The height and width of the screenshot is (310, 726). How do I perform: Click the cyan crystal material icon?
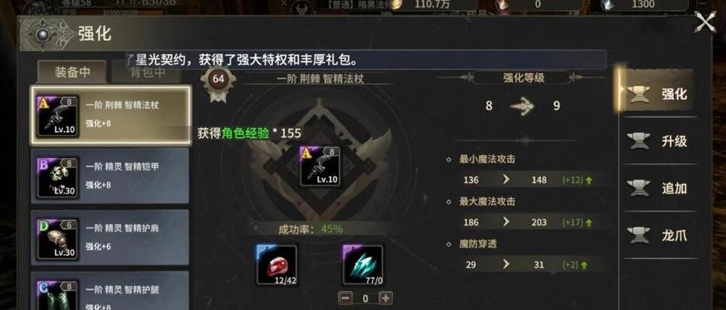pyautogui.click(x=363, y=264)
